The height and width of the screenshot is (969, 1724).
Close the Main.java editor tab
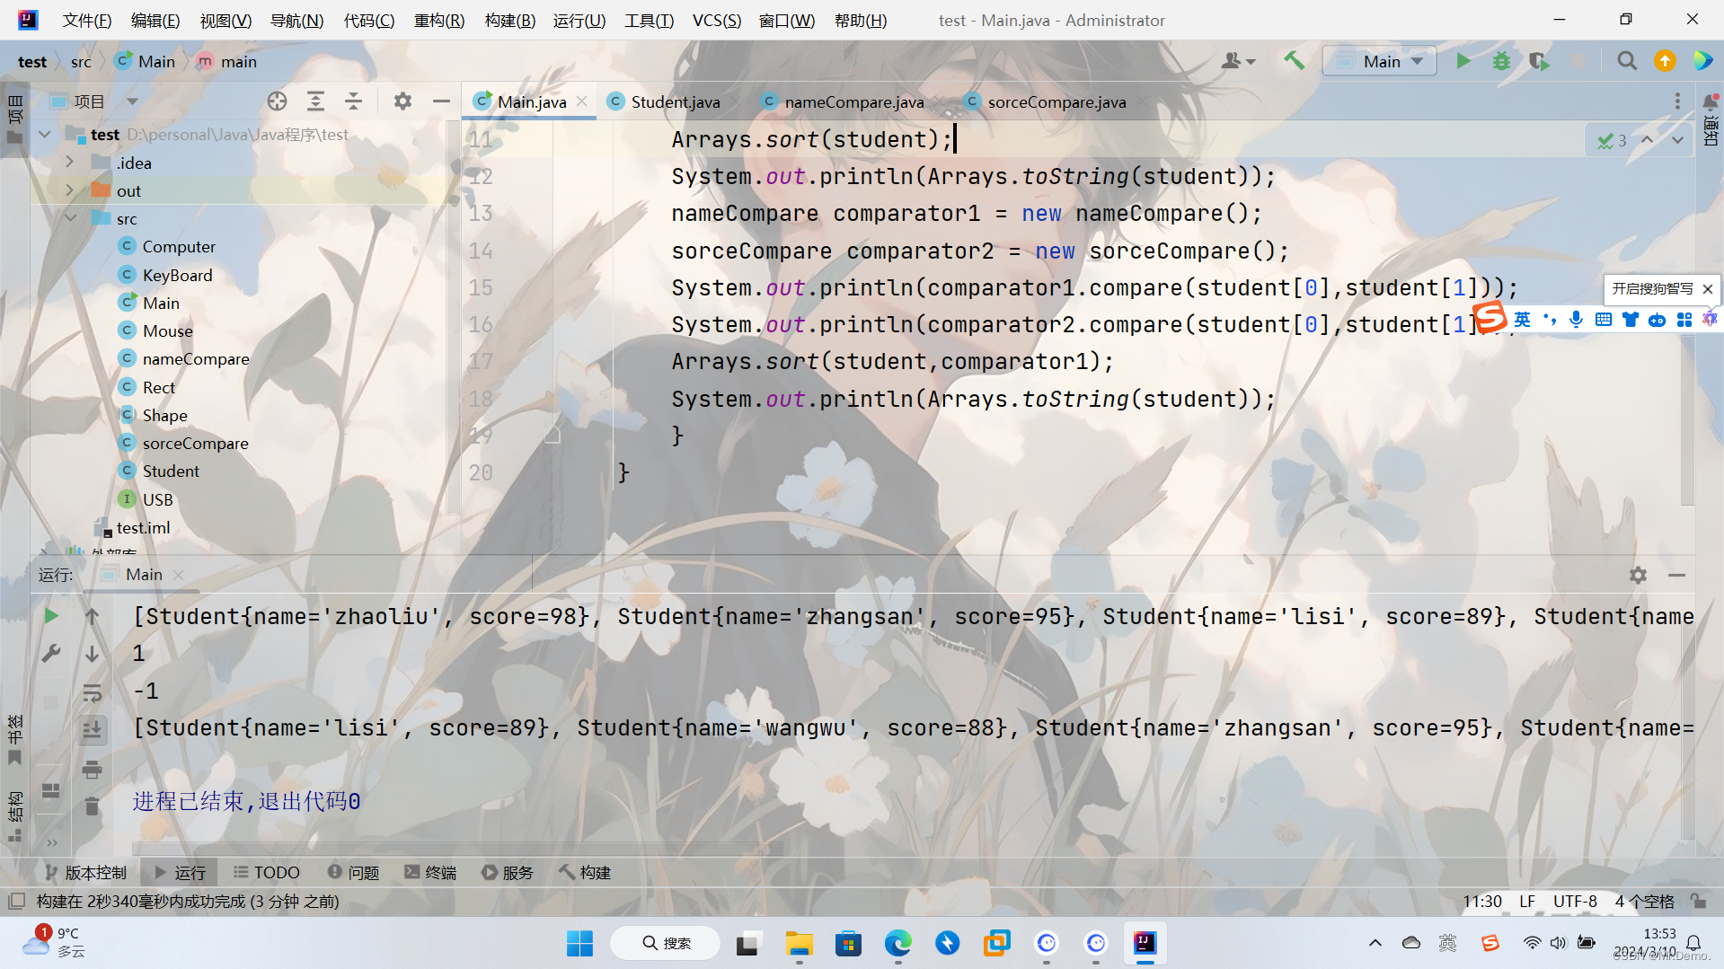[582, 101]
